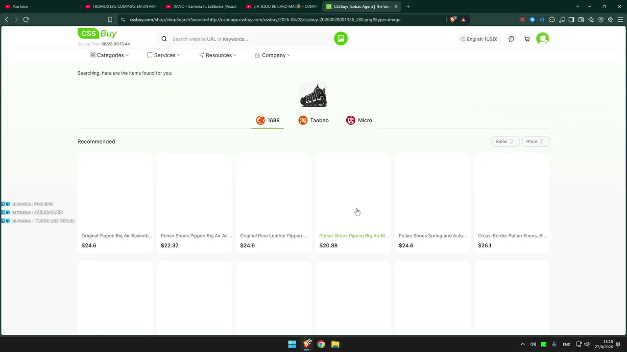Switch to the YouTube browser tab
The height and width of the screenshot is (352, 627).
(x=39, y=6)
